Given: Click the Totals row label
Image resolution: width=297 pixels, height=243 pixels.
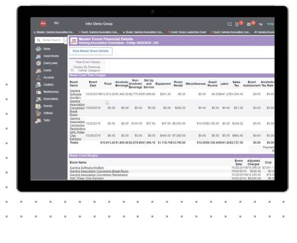Looking at the screenshot, I should [74, 143].
